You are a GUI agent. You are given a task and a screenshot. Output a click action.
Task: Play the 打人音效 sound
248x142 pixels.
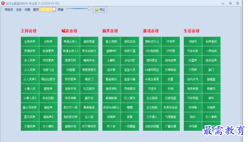click(130, 98)
